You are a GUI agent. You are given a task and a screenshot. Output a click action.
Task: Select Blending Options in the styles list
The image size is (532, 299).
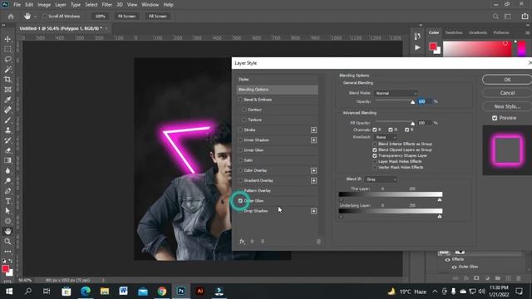click(277, 90)
